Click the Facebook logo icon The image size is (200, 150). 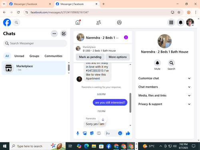click(7, 22)
